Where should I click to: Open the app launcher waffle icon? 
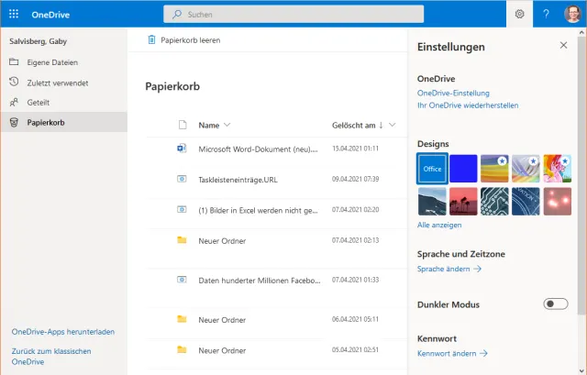point(15,14)
